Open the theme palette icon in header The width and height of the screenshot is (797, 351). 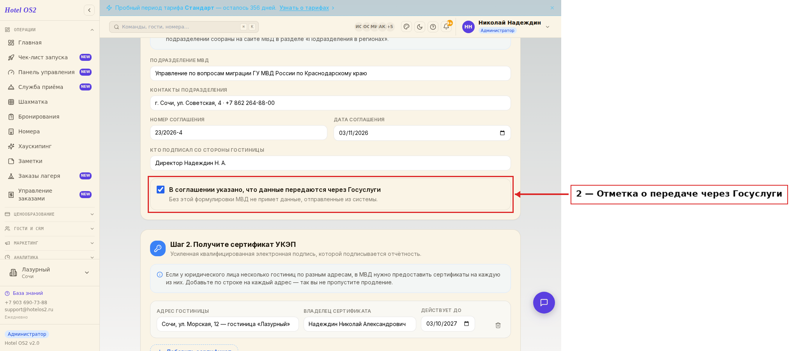pos(406,27)
